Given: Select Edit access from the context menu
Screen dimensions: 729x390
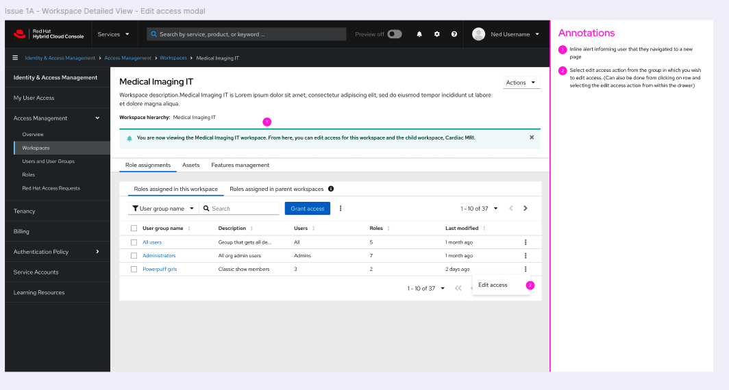Looking at the screenshot, I should pos(493,285).
